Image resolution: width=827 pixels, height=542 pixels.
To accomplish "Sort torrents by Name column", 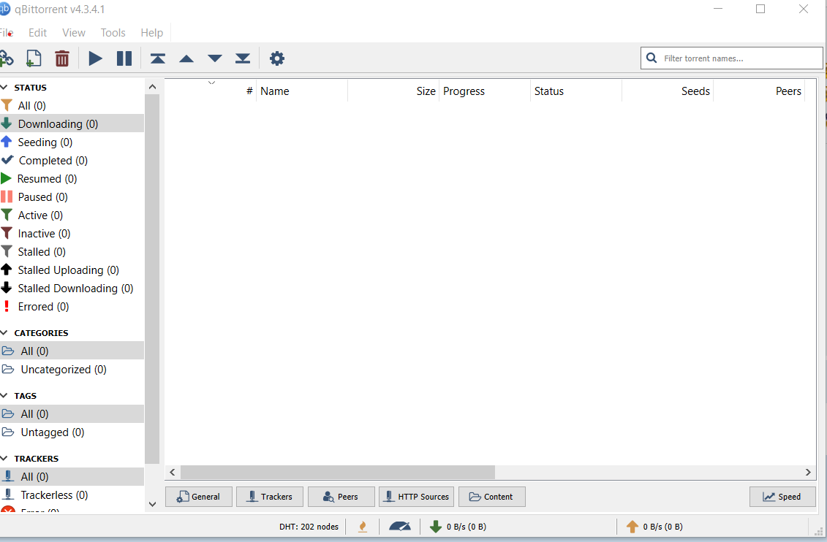I will click(x=302, y=91).
